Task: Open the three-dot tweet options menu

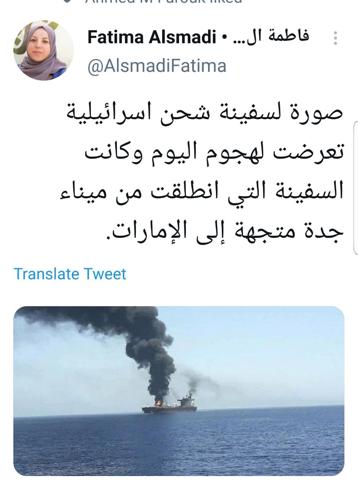Action: tap(335, 38)
